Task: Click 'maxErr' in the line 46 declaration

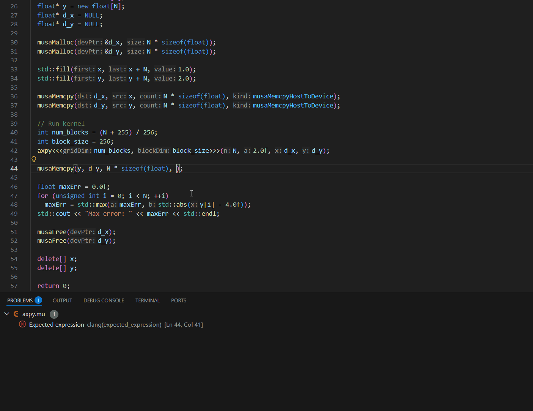Action: click(70, 187)
